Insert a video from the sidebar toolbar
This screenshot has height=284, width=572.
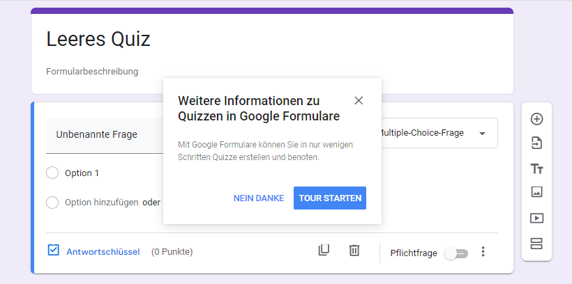(x=536, y=218)
